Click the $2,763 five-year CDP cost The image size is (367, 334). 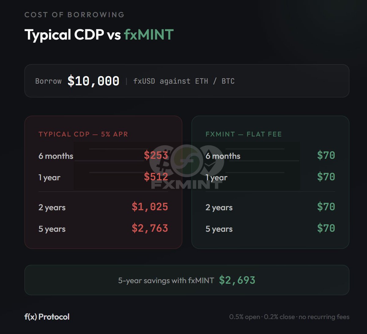click(x=150, y=228)
